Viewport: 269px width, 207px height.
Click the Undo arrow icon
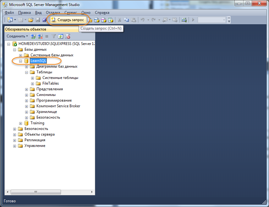143,20
